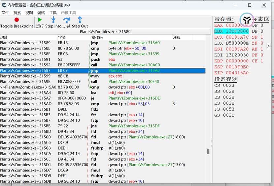Select the lea edi,[ebx+60] row
274x186 pixels.
coord(103,93)
